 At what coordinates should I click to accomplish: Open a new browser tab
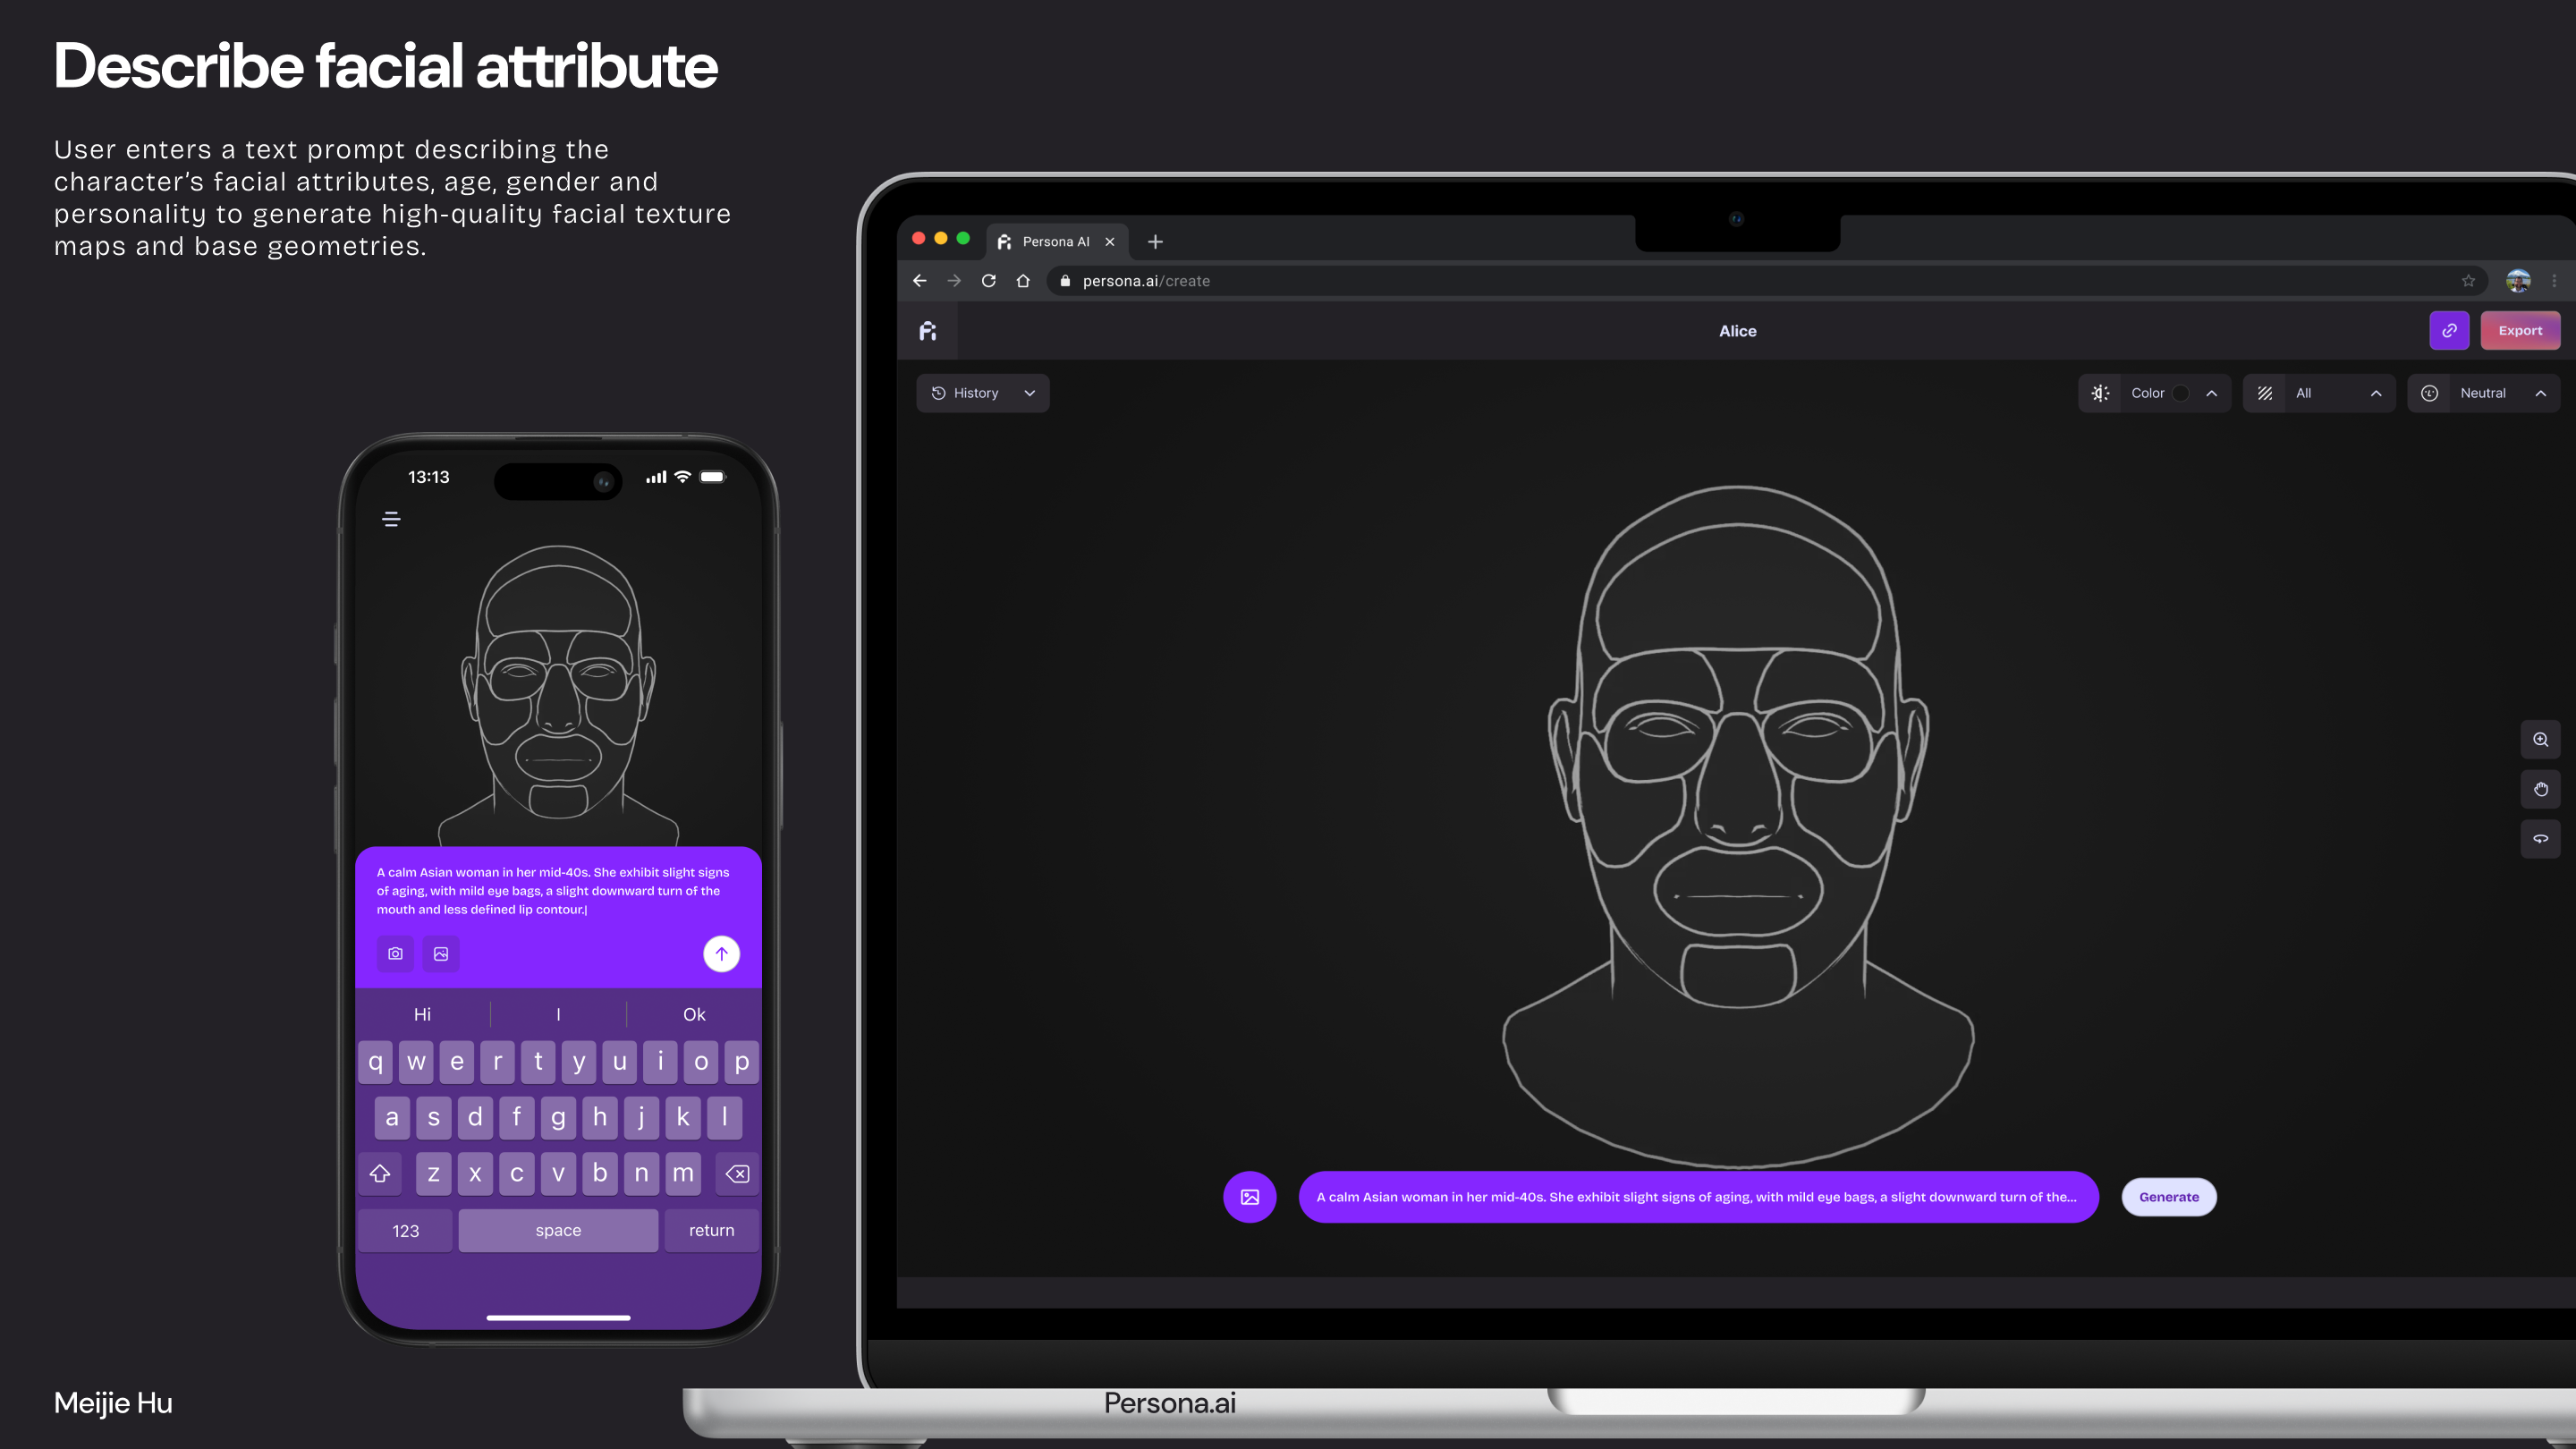1155,242
